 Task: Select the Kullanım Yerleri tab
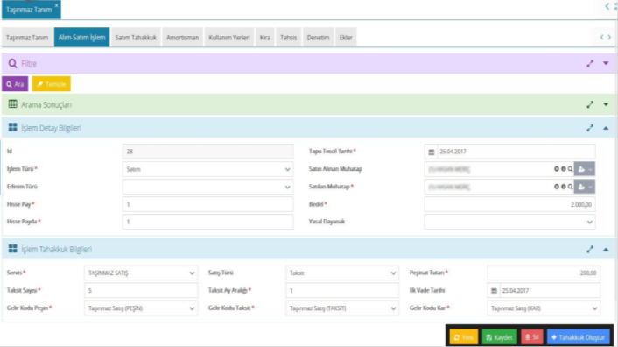pyautogui.click(x=229, y=38)
